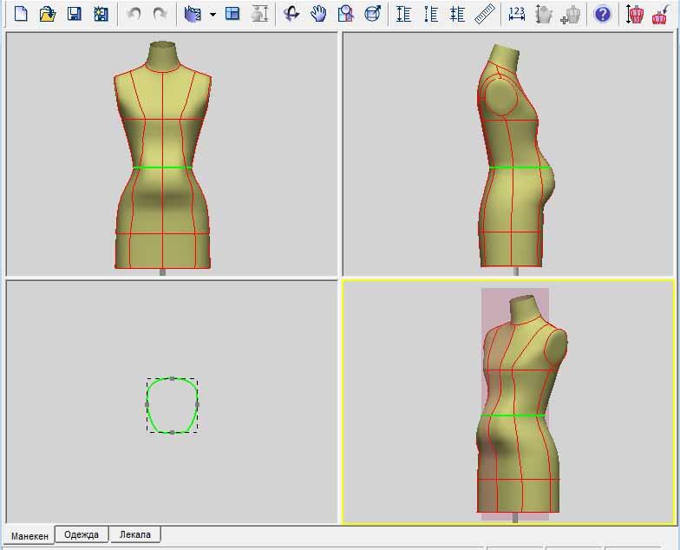Viewport: 680px width, 550px height.
Task: Click the fit-view icon with arrow
Action: pos(373,14)
